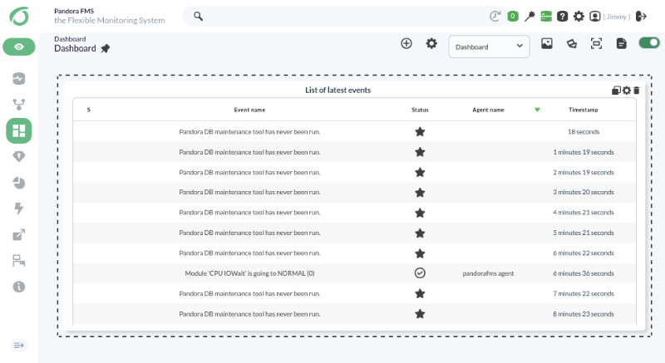Open the gem-shaped sidebar icon

coord(18,157)
